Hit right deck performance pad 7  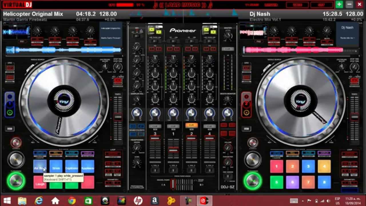(308, 182)
